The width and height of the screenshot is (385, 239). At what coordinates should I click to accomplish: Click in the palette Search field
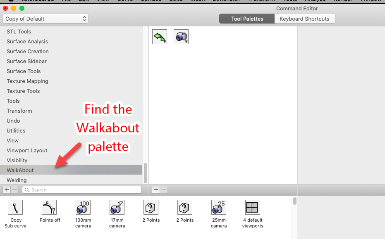pyautogui.click(x=82, y=190)
